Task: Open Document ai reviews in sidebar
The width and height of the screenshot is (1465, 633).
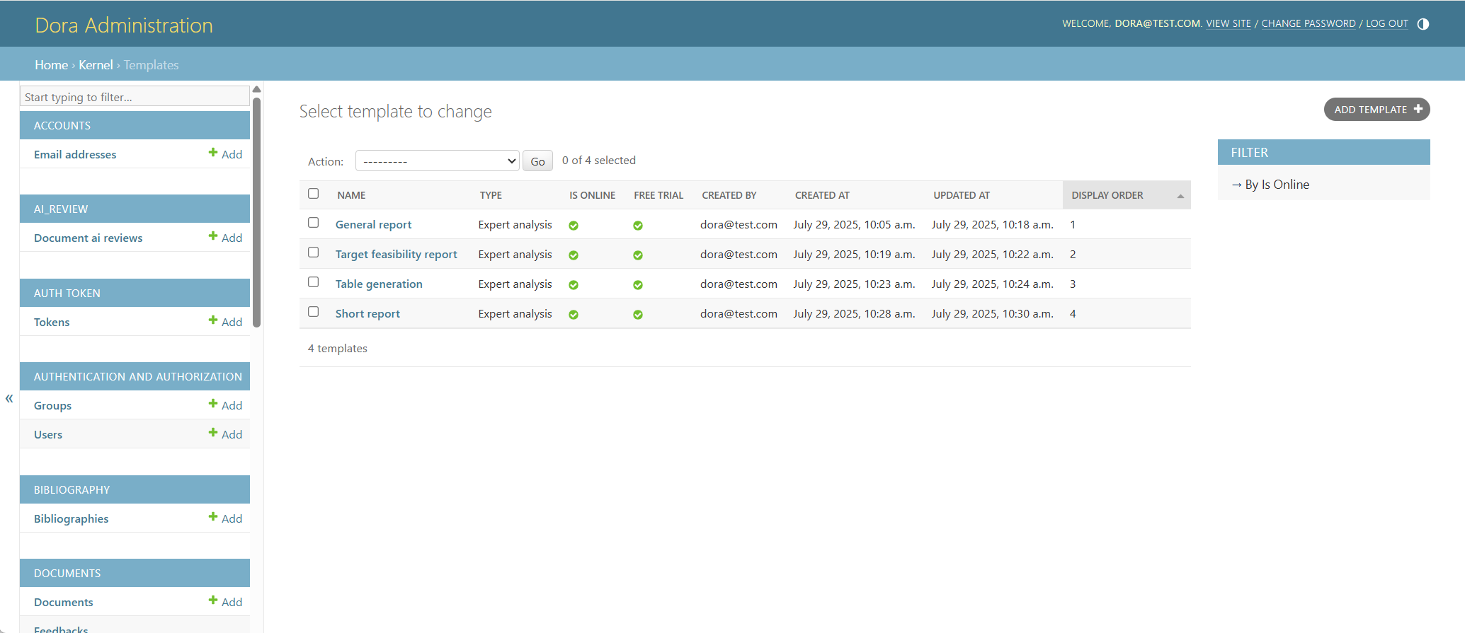Action: click(88, 238)
